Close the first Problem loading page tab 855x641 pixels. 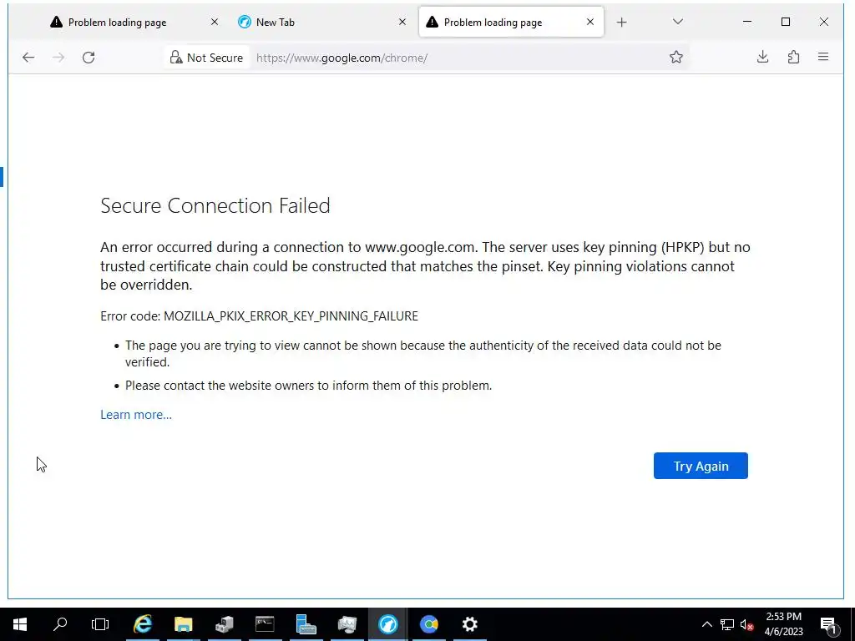click(215, 22)
